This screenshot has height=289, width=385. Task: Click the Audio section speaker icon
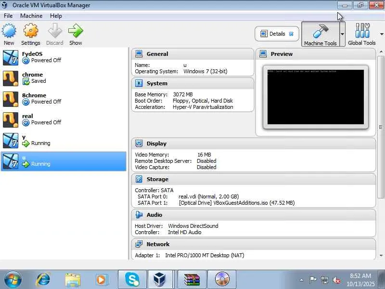click(139, 215)
